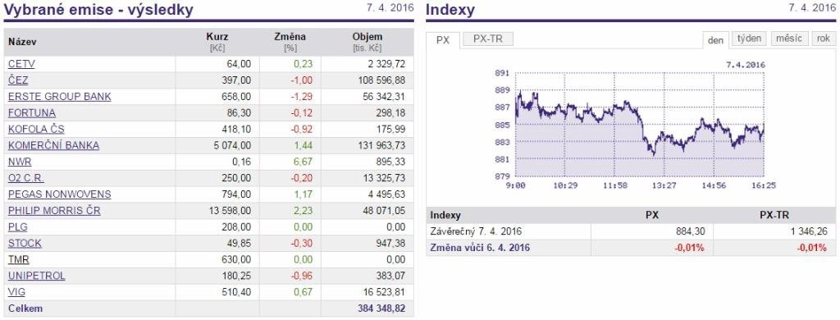
Task: Open the ČEZ stock link
Action: coord(18,80)
